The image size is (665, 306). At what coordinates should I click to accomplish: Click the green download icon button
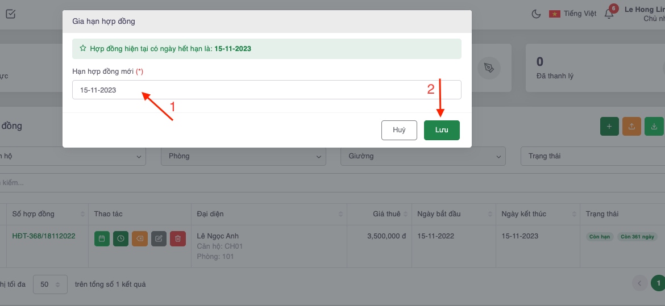[x=654, y=127]
